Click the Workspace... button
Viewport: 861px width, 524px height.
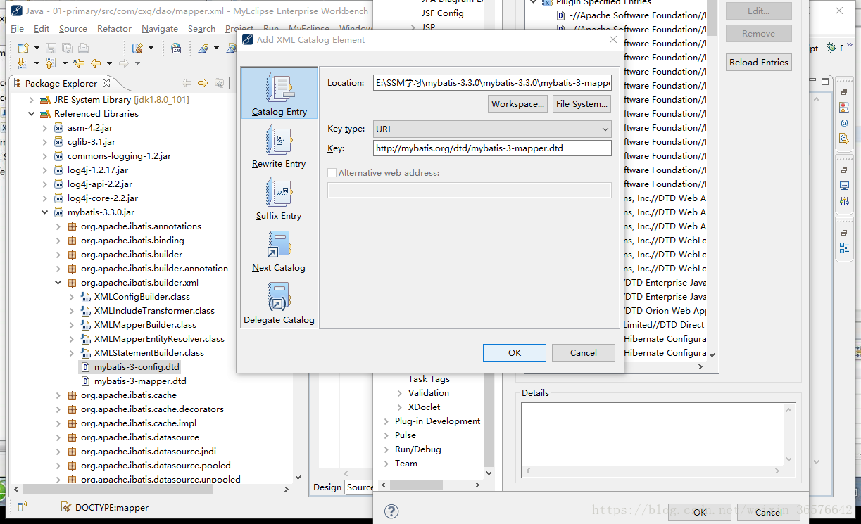(x=517, y=104)
